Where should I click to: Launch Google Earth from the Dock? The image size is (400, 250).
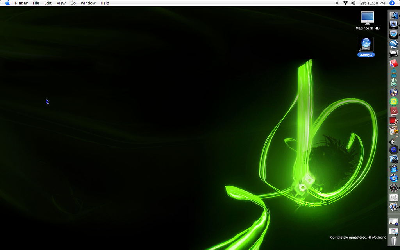(394, 44)
